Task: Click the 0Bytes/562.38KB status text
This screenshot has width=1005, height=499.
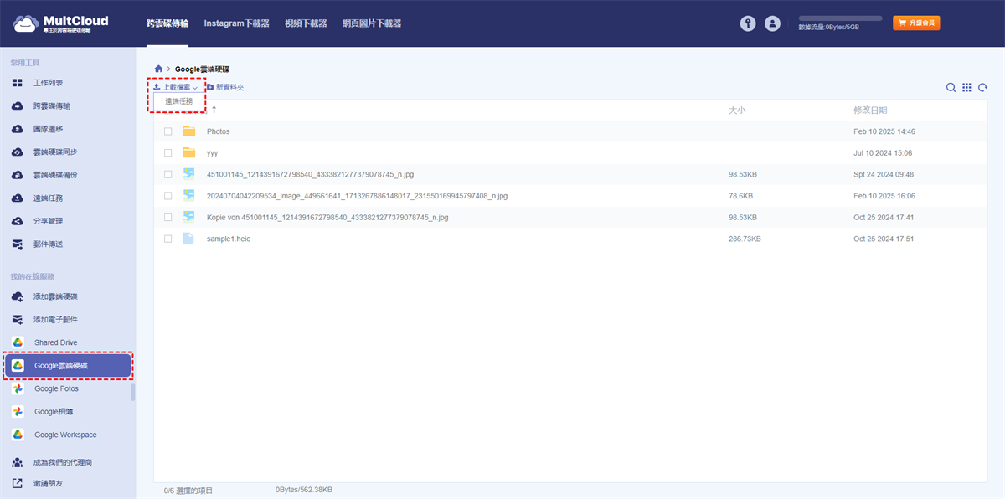Action: click(304, 489)
